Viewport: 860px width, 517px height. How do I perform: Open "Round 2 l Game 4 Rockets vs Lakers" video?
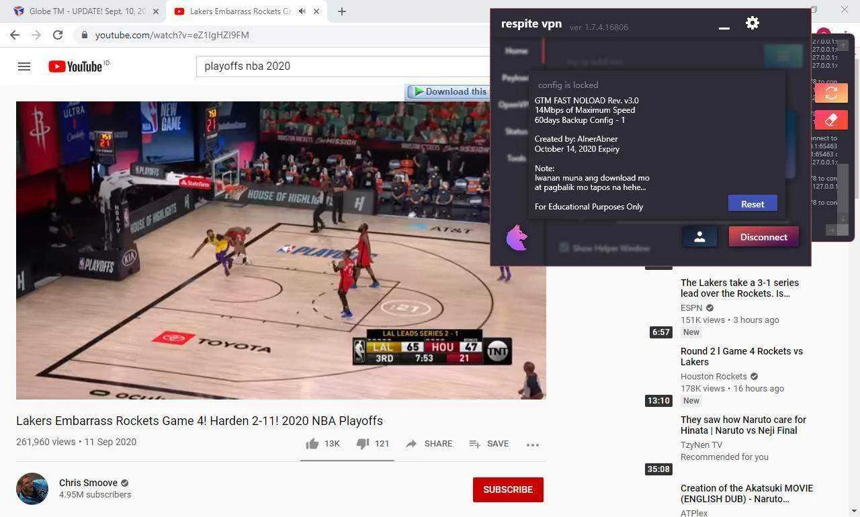742,357
